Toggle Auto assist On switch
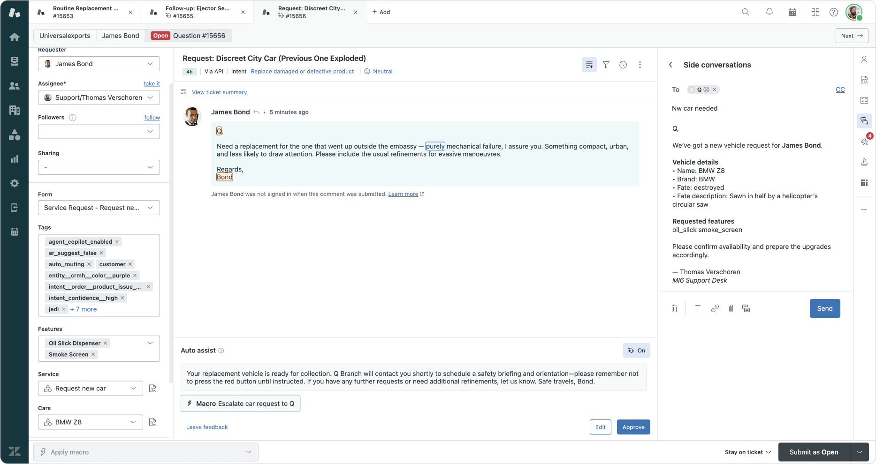Image resolution: width=876 pixels, height=464 pixels. pos(636,351)
